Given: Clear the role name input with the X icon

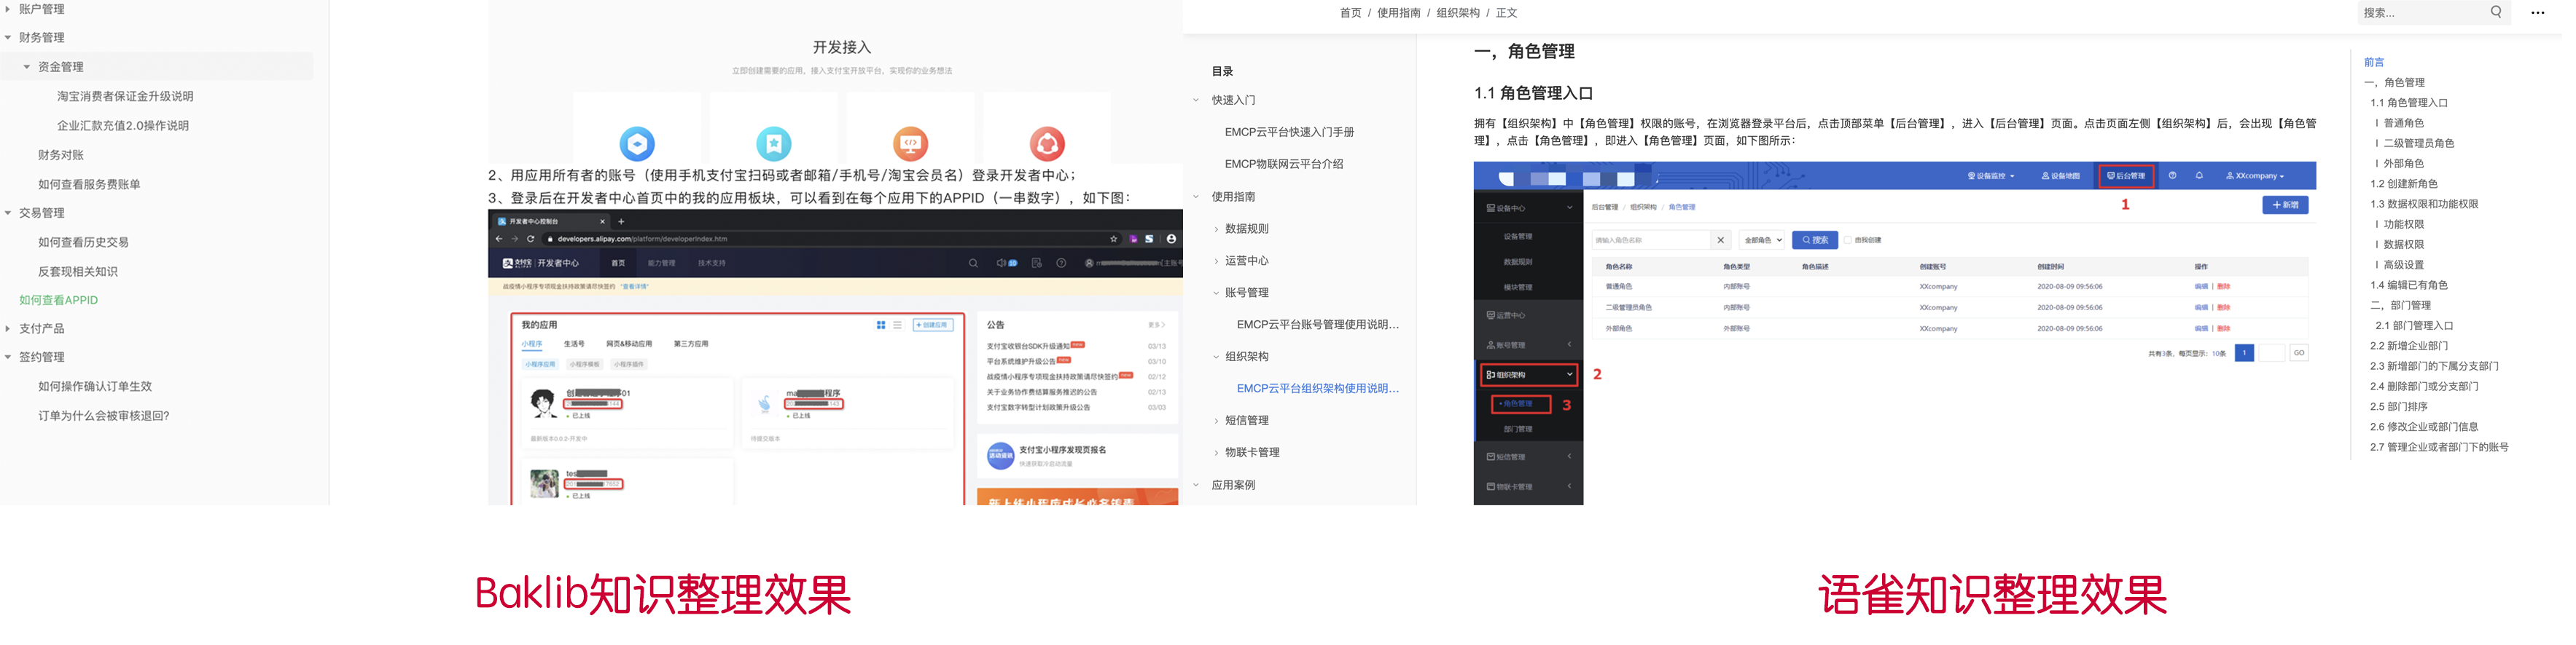Looking at the screenshot, I should click(x=1720, y=241).
